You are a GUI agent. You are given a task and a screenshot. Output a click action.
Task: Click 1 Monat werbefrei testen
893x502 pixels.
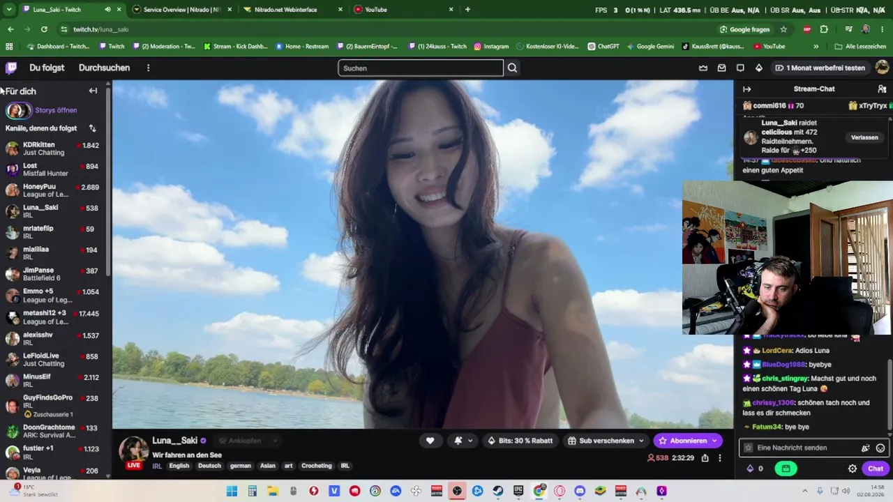pos(820,68)
